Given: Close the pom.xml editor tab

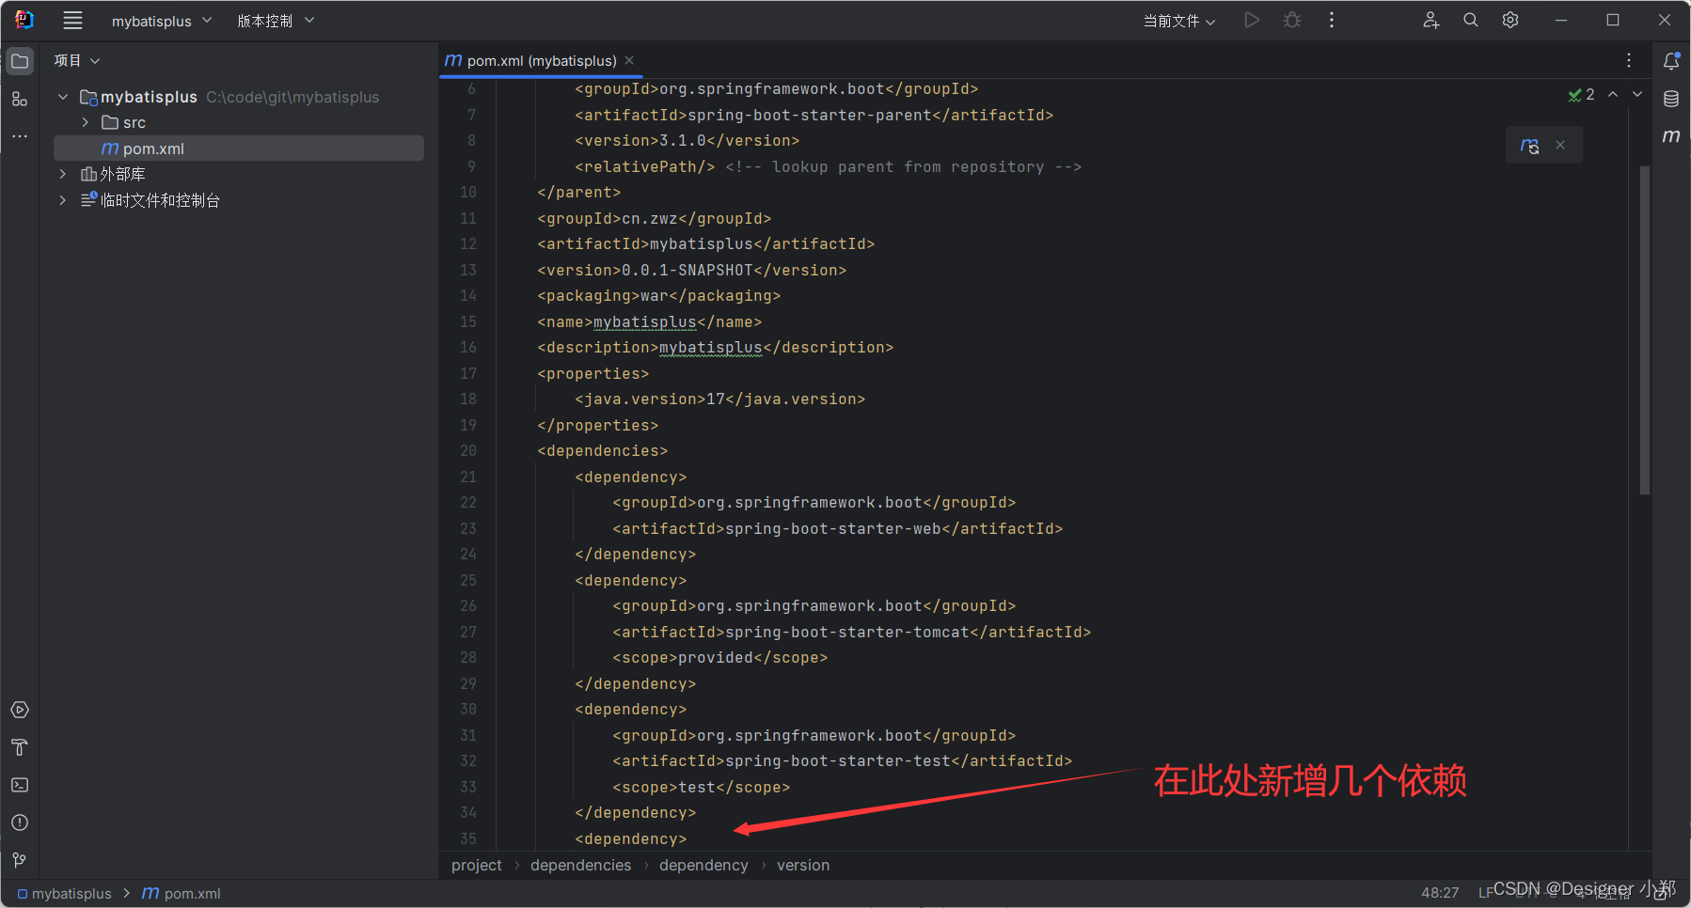Looking at the screenshot, I should point(630,60).
